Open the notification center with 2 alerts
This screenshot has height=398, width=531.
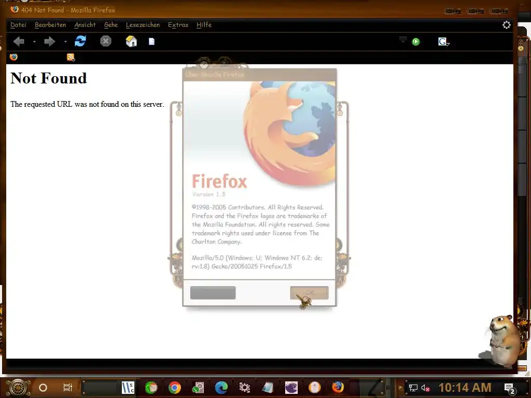pyautogui.click(x=510, y=388)
